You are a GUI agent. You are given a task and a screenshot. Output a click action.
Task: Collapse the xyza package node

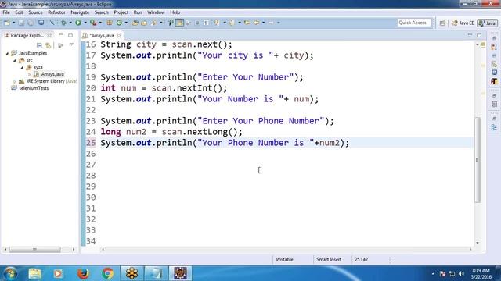[x=22, y=67]
